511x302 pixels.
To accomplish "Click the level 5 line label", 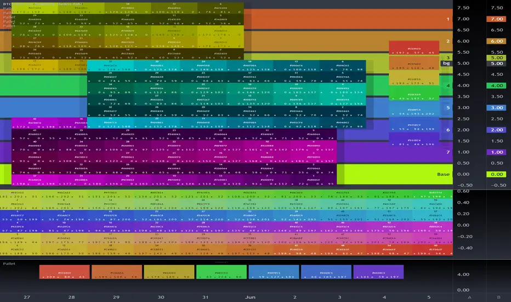I will pos(448,108).
